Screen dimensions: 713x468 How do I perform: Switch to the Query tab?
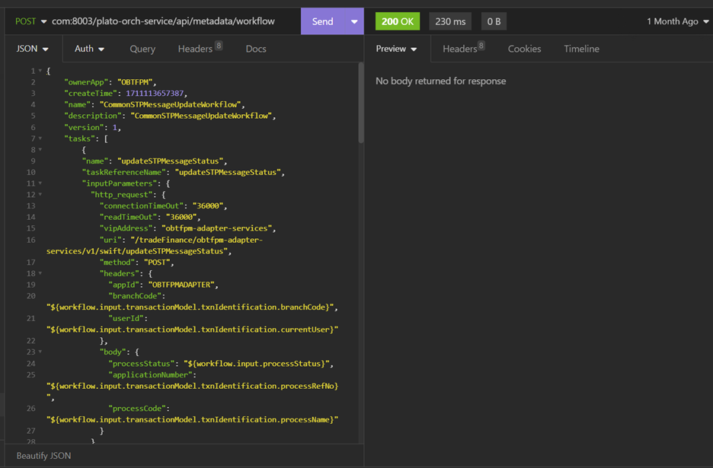(142, 49)
